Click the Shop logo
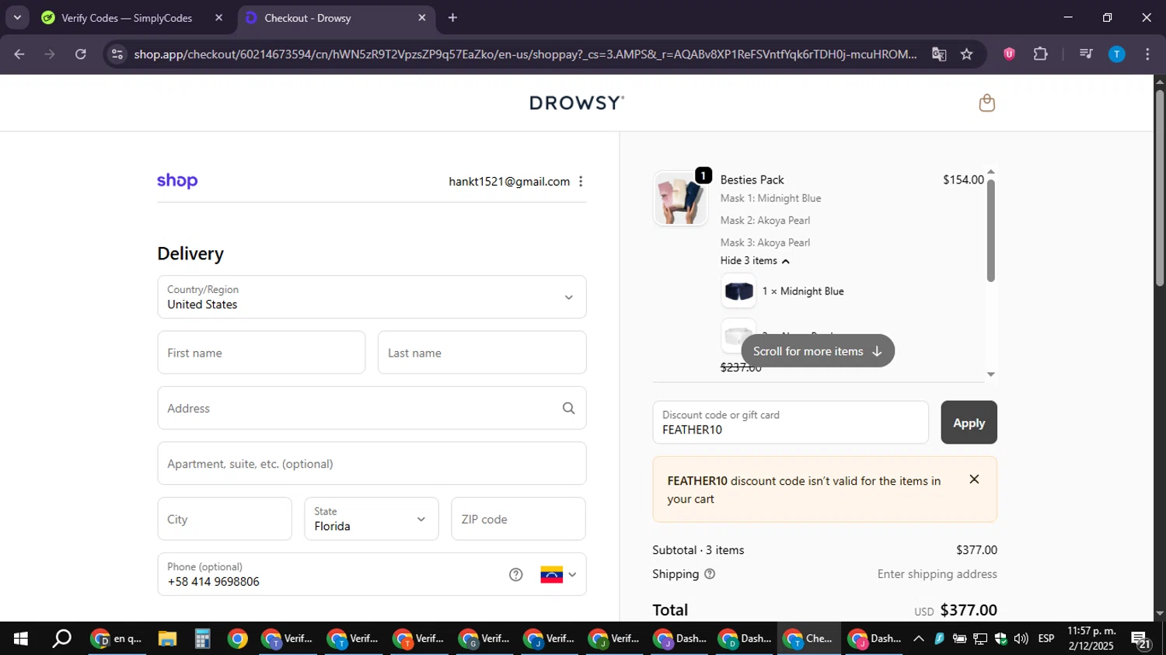The height and width of the screenshot is (655, 1166). coord(177,181)
